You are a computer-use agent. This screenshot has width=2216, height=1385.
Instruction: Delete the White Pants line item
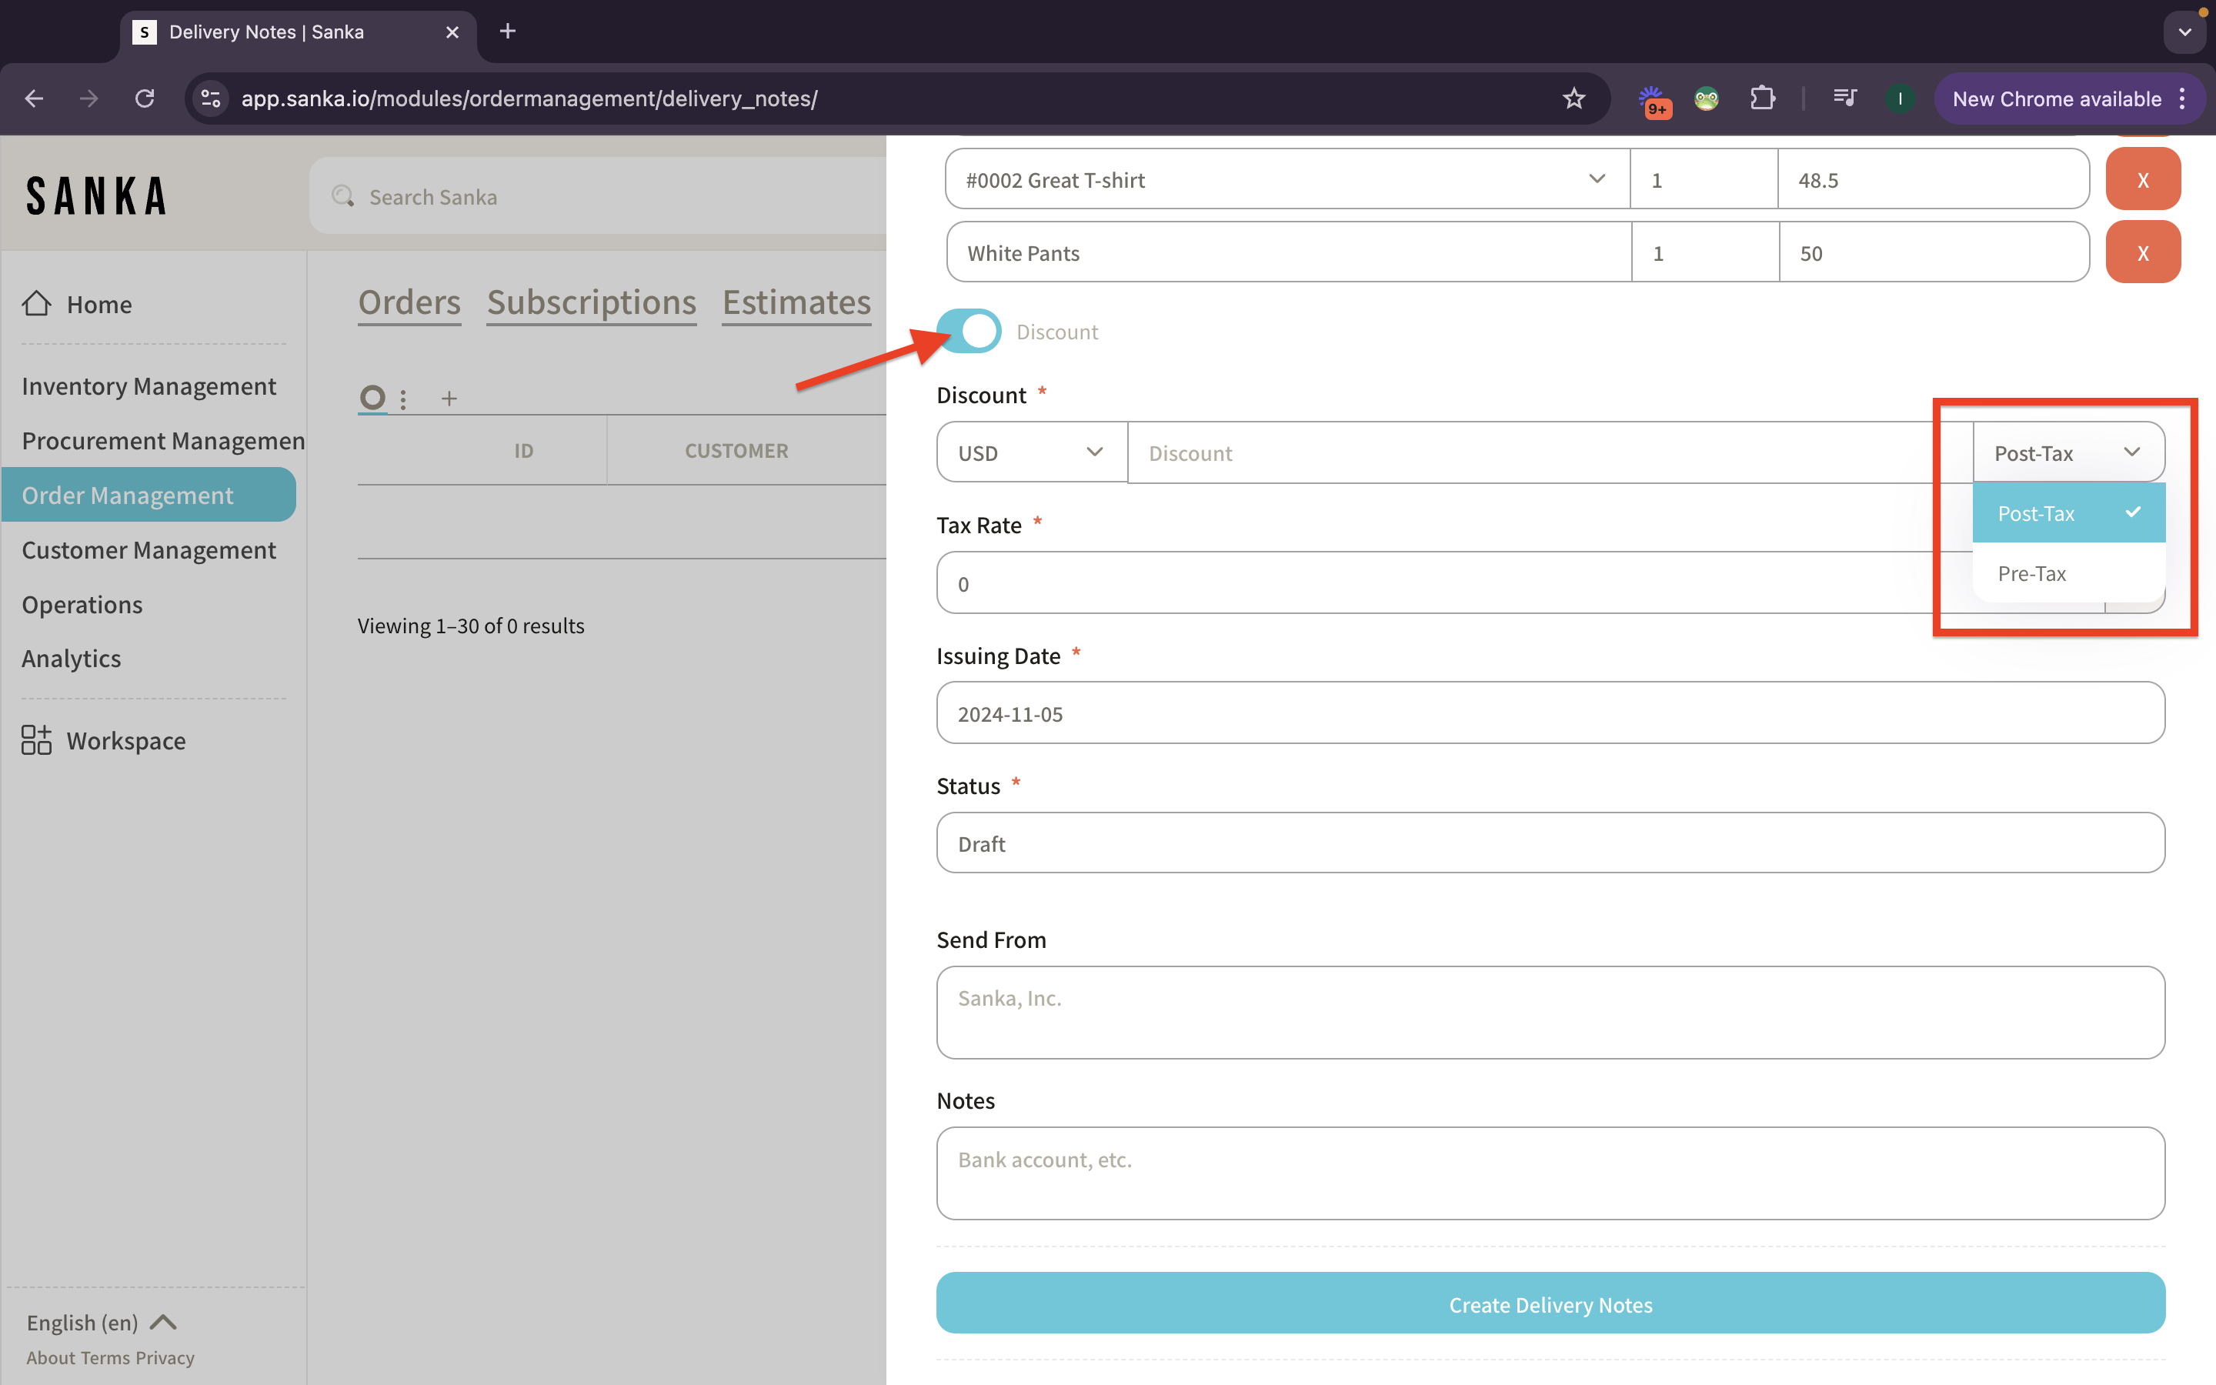click(x=2143, y=253)
